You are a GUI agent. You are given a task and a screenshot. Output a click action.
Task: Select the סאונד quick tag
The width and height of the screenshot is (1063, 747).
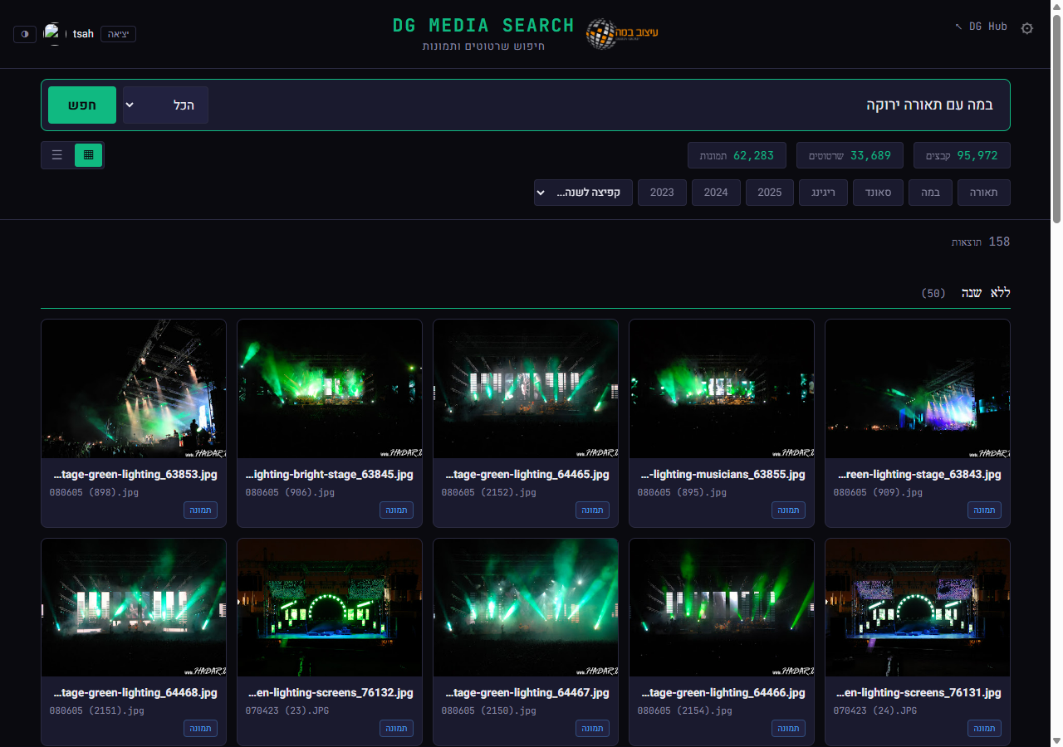(x=879, y=193)
